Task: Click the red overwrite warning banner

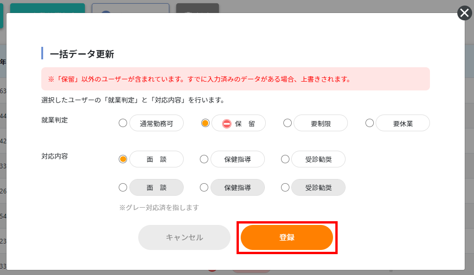Action: tap(236, 79)
